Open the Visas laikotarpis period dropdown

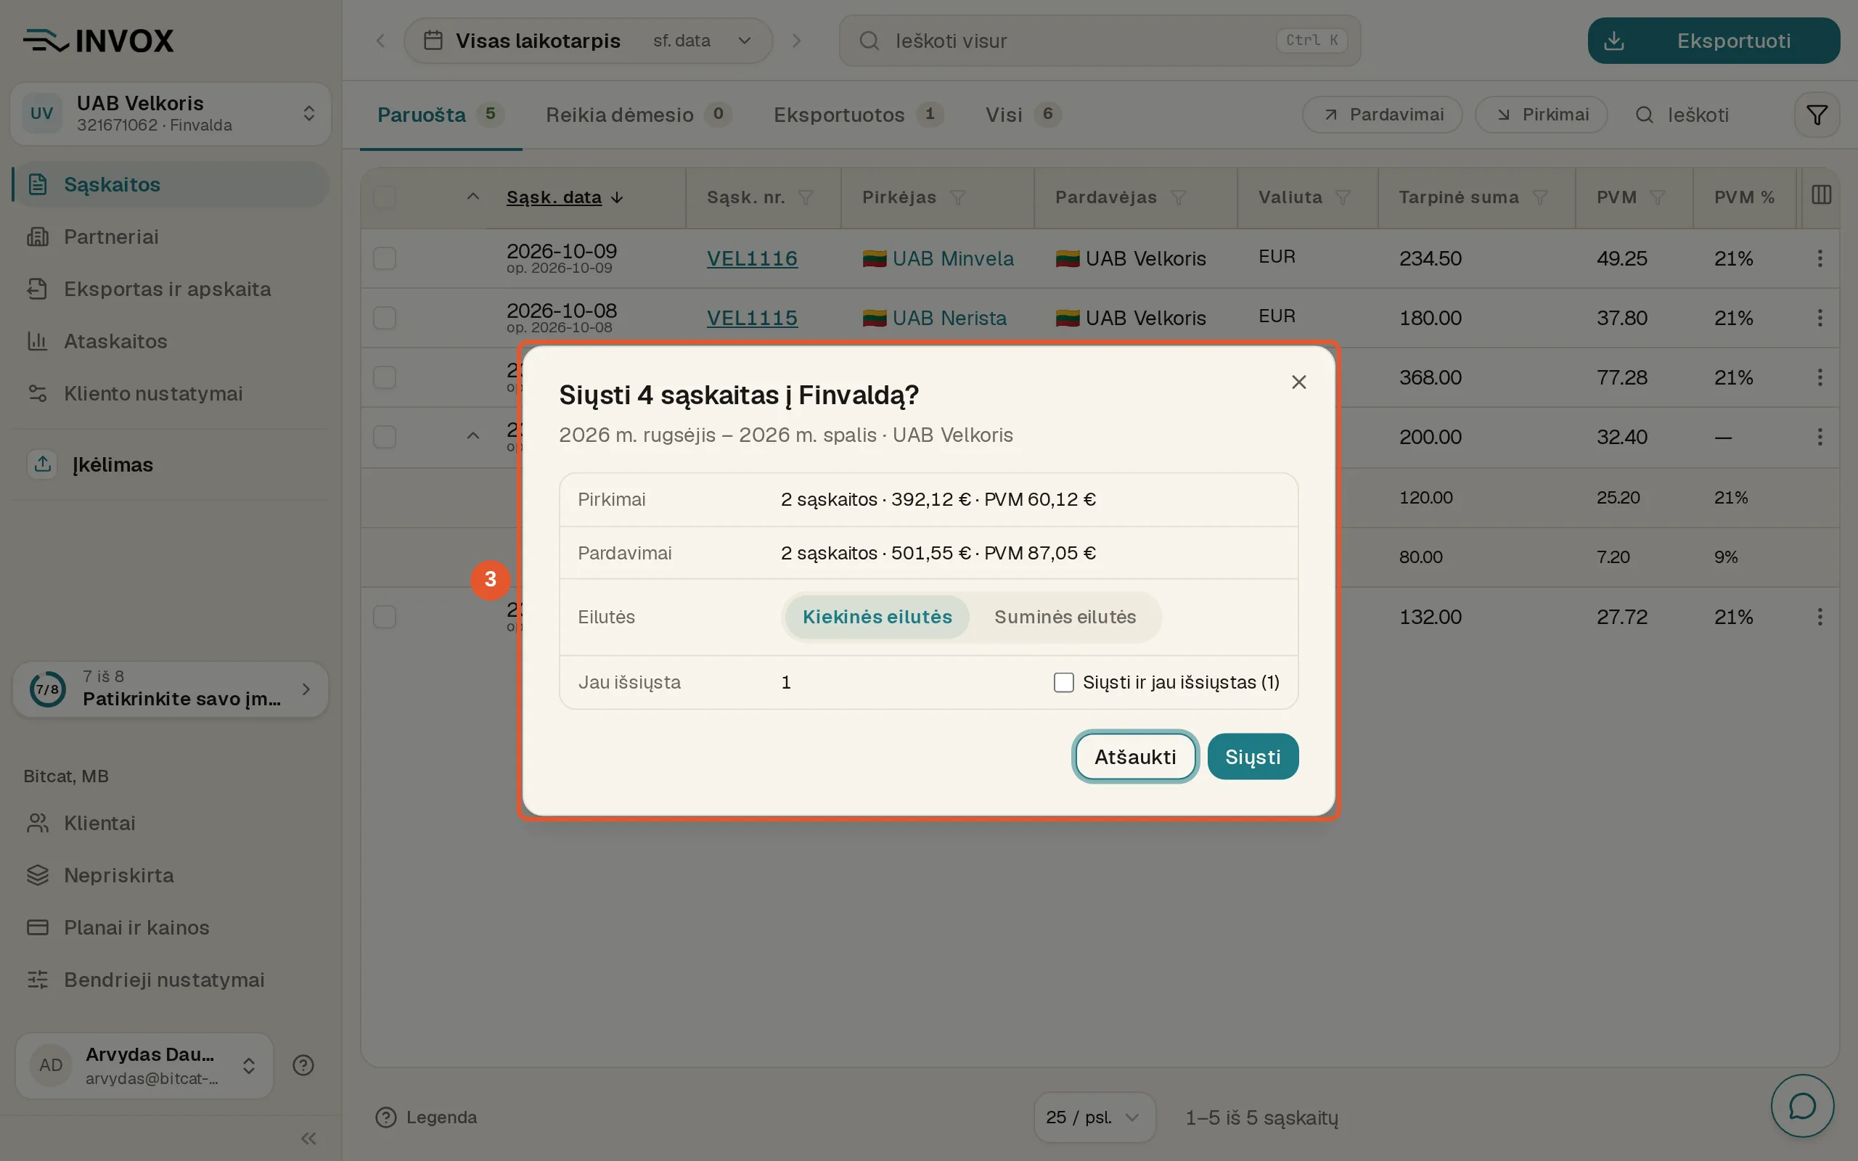[x=588, y=41]
